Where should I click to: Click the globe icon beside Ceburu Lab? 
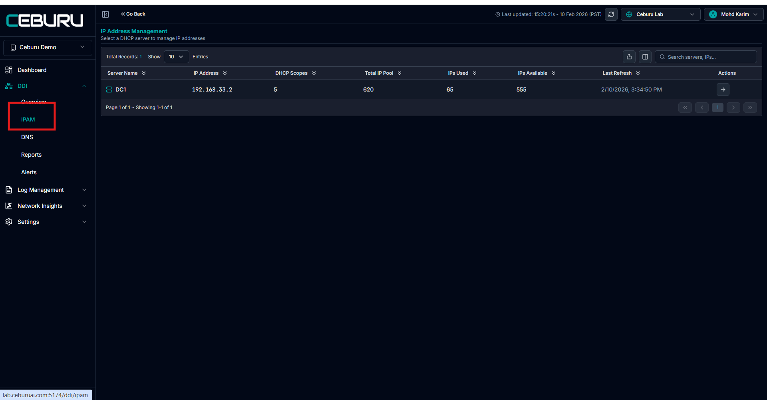[629, 14]
